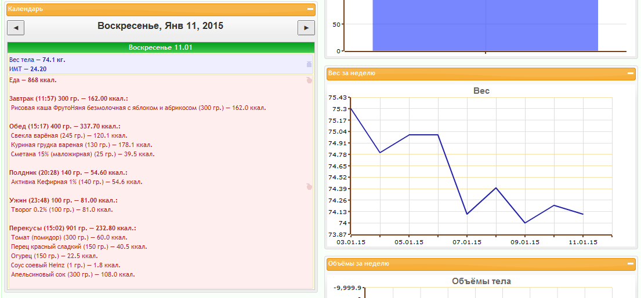This screenshot has height=298, width=641.
Task: Go to the previous day in calendar
Action: [x=16, y=28]
